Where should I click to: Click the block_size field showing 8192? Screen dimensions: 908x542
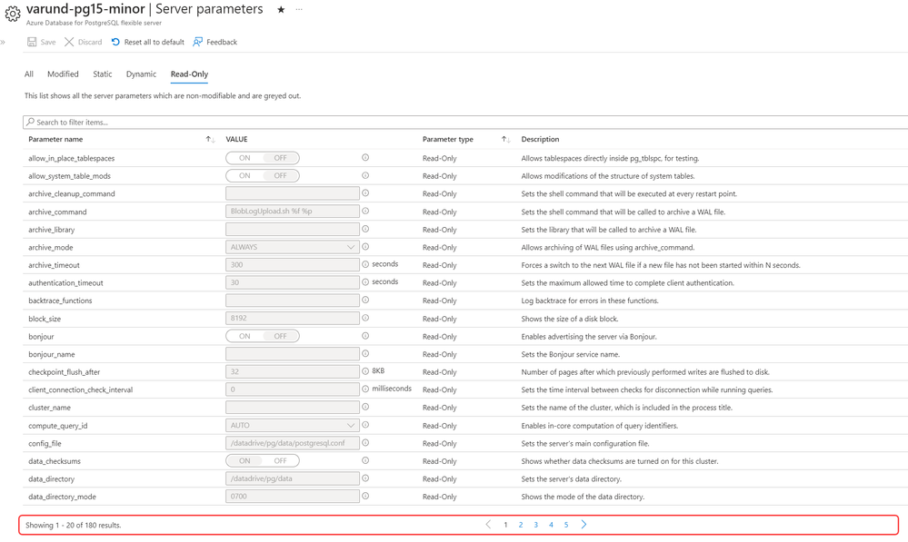coord(293,318)
